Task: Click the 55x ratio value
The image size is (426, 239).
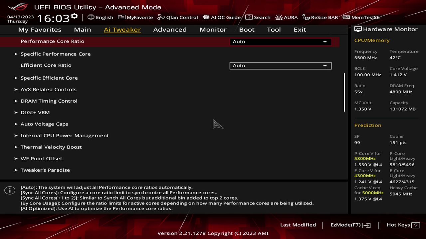Action: coord(358,92)
